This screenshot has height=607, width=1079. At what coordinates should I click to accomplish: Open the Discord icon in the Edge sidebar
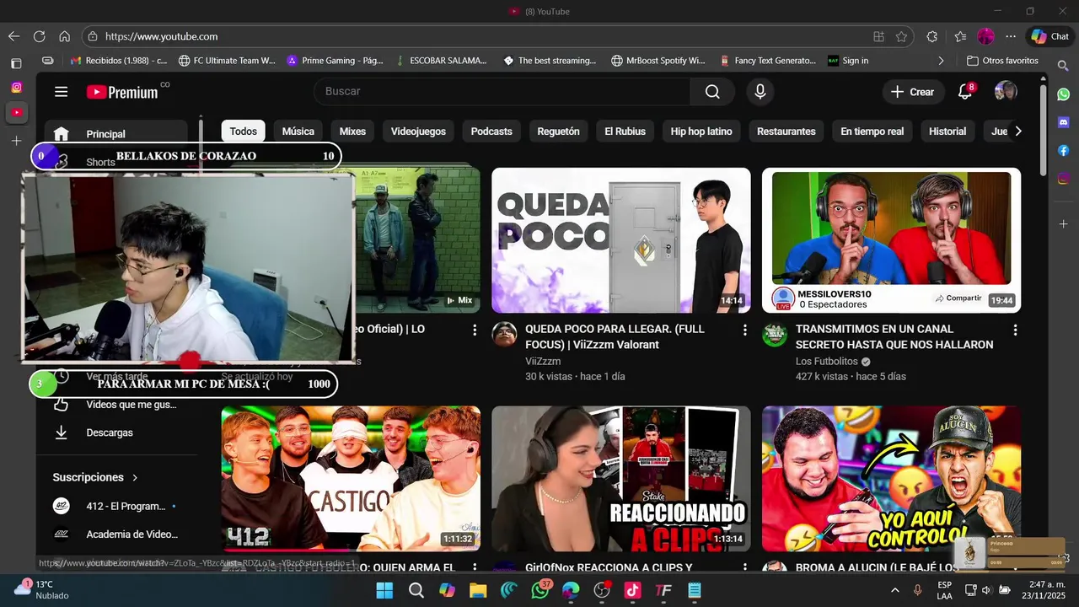1063,122
